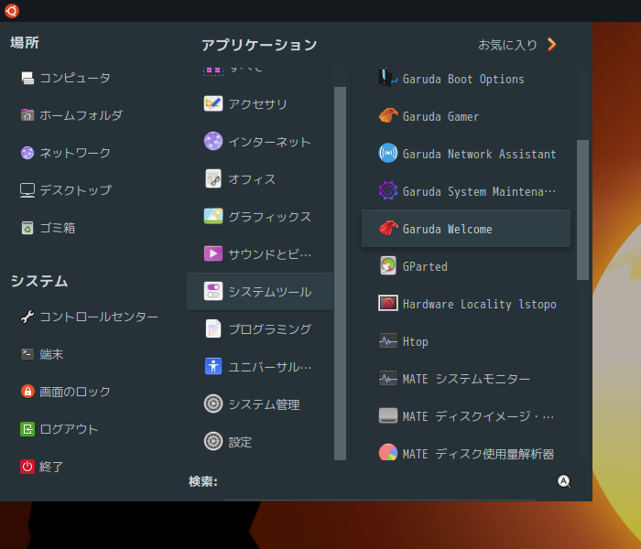Screen dimensions: 641x549
Task: Launch MATE ディスク使用量解析器 icon
Action: (388, 452)
